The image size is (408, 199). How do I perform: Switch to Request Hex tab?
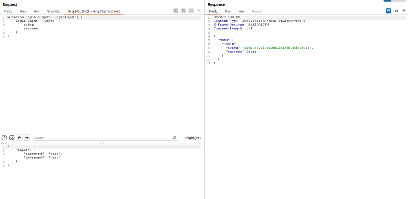click(x=36, y=12)
